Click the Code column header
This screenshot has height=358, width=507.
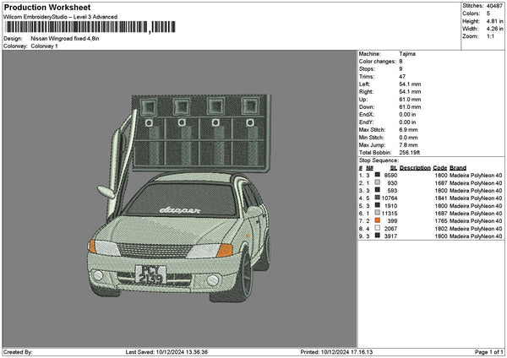click(x=440, y=167)
